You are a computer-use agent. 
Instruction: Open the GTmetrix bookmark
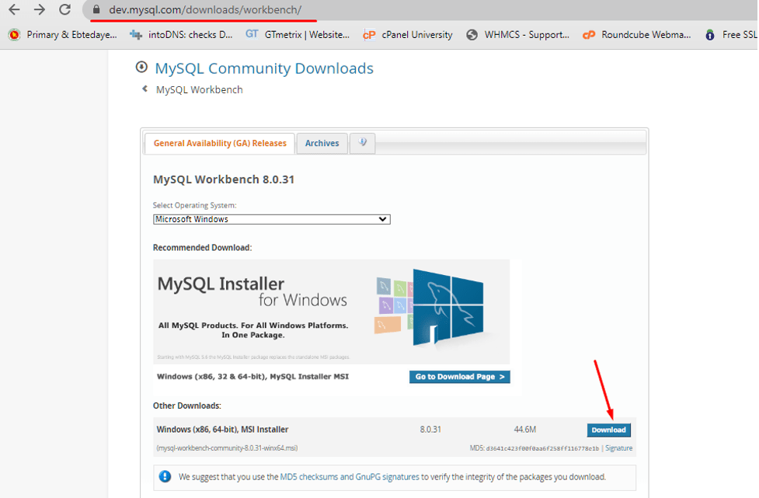coord(298,35)
